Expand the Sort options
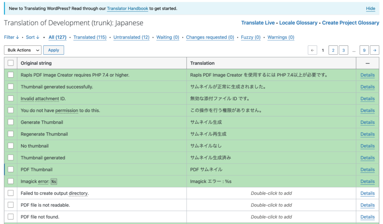This screenshot has width=383, height=224. 32,37
